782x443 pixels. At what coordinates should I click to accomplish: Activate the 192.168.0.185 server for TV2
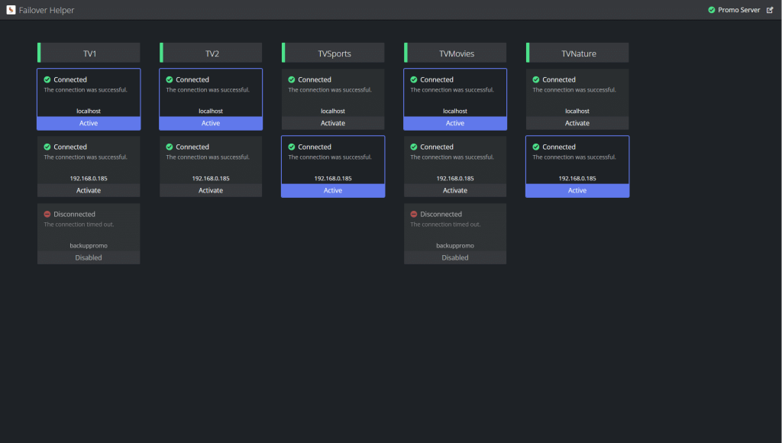click(211, 190)
